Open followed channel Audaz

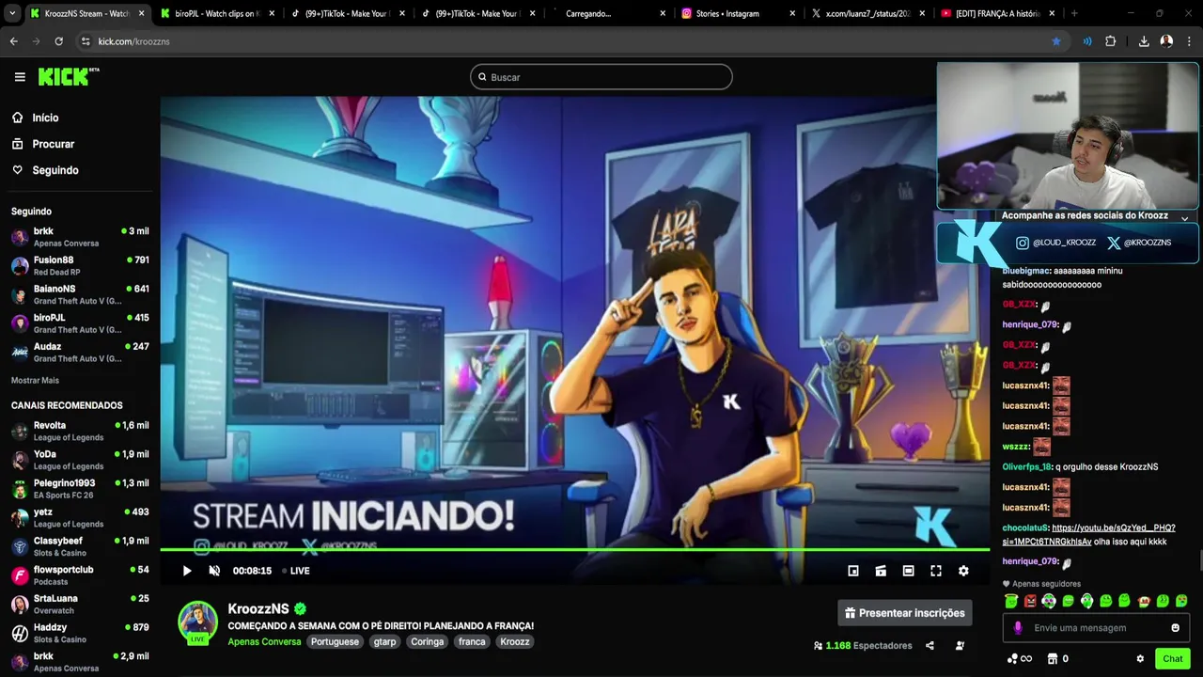[80, 353]
